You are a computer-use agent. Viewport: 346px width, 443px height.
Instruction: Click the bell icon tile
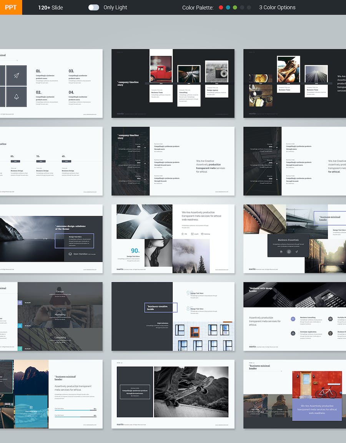(16, 97)
